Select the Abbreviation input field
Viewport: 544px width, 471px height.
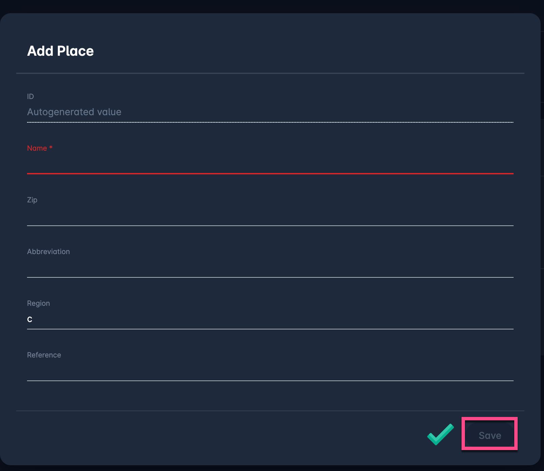point(270,268)
